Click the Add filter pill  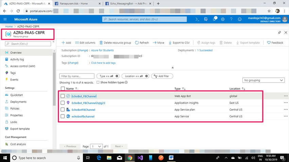[x=162, y=76]
